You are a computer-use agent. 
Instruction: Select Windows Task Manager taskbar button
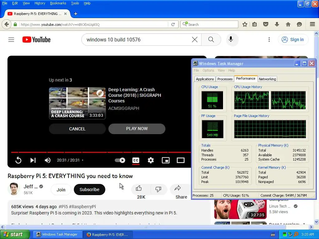[x=57, y=235]
